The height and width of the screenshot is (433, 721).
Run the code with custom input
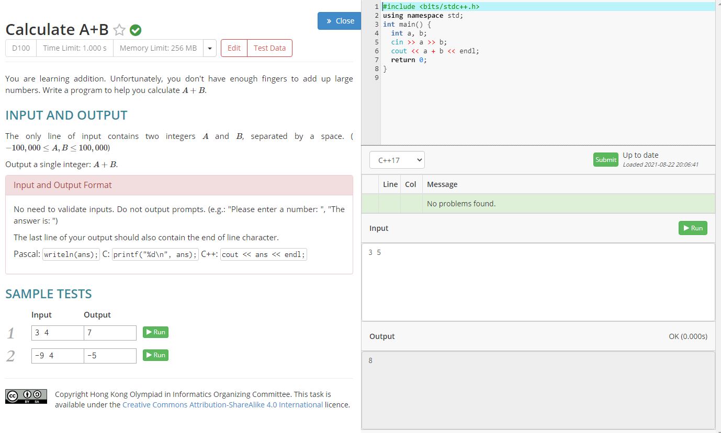692,228
